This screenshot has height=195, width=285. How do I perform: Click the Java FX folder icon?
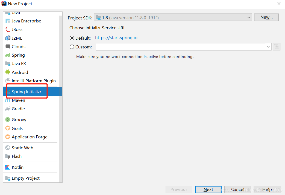(x=8, y=64)
